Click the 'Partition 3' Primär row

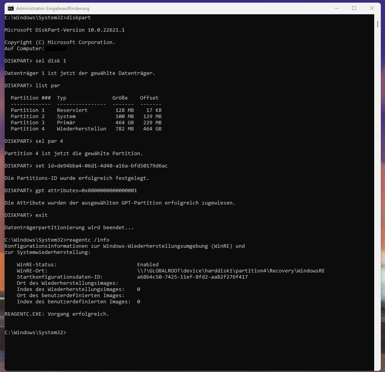86,123
